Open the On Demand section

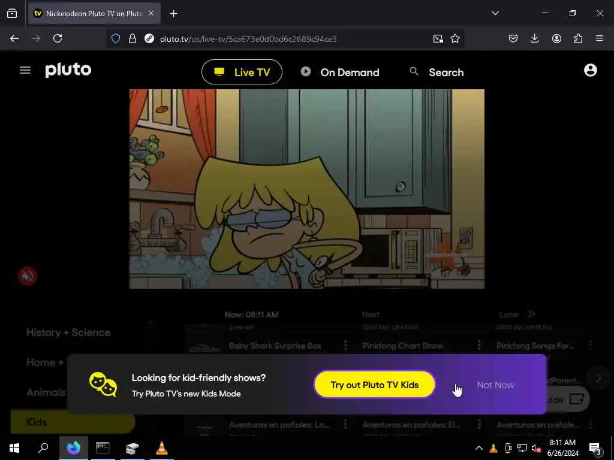[x=340, y=72]
